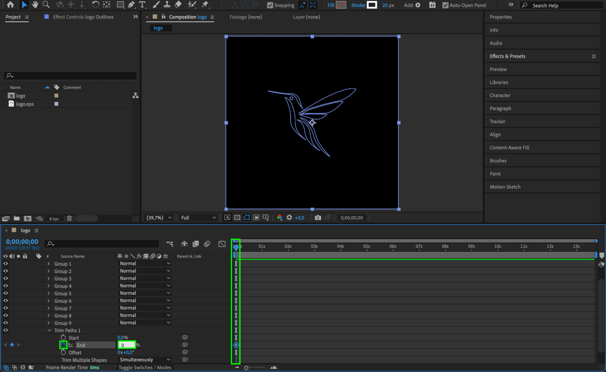
Task: Toggle the End property stopwatch
Action: [x=63, y=345]
